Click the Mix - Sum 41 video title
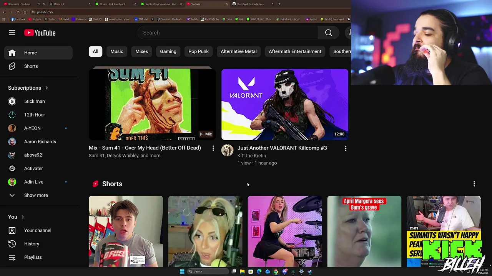The width and height of the screenshot is (492, 276). [x=145, y=148]
